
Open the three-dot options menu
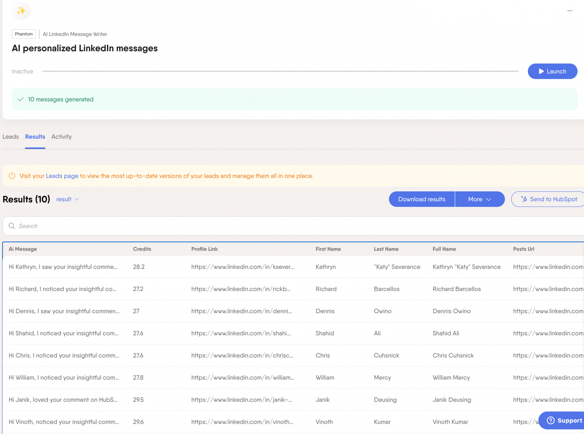(x=570, y=11)
